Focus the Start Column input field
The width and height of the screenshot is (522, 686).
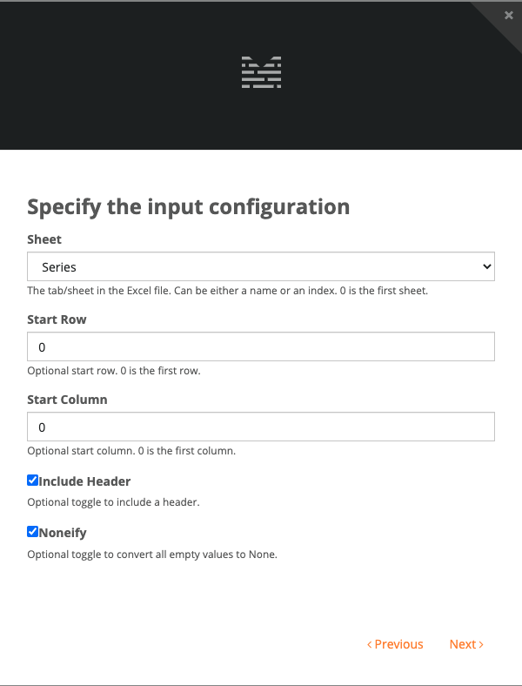(261, 427)
